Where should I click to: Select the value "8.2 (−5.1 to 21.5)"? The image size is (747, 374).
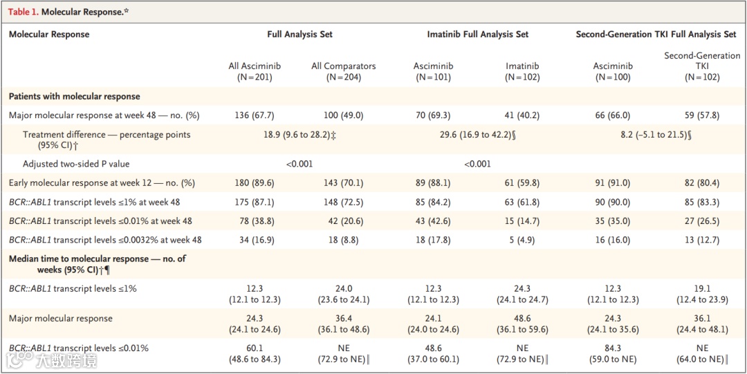[656, 134]
